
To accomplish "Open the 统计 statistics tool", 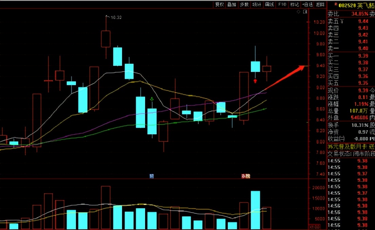I will [x=257, y=4].
